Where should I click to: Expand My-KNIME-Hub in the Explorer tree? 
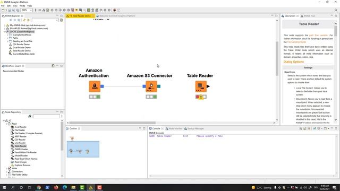[x=5, y=25]
